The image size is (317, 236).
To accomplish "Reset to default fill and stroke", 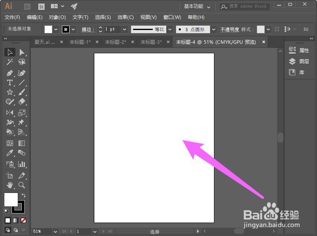I will 6,211.
